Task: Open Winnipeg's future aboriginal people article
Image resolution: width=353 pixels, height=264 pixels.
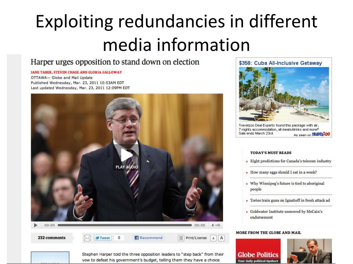Action: click(287, 186)
